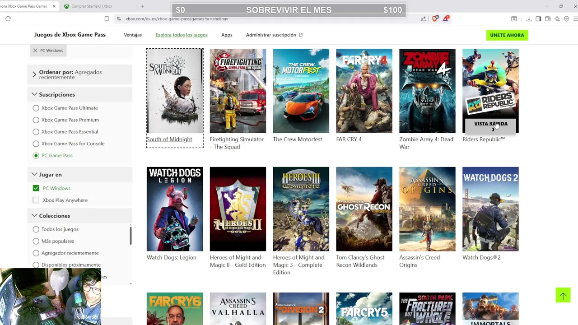578x325 pixels.
Task: Click the share icon in the address bar
Action: [423, 19]
